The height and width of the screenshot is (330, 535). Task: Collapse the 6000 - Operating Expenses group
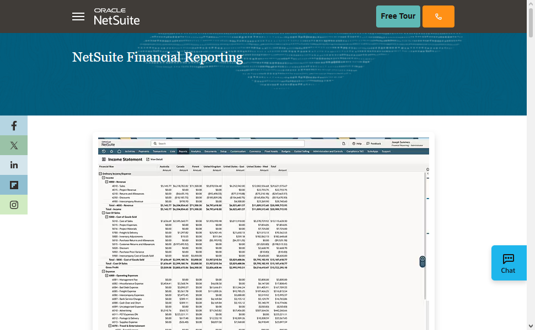(106, 276)
